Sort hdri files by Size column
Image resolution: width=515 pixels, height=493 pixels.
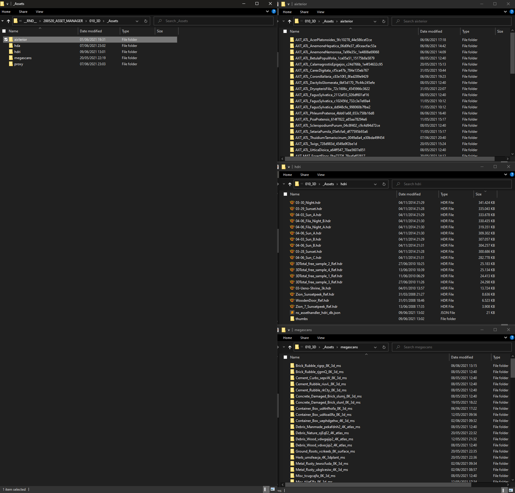point(479,194)
